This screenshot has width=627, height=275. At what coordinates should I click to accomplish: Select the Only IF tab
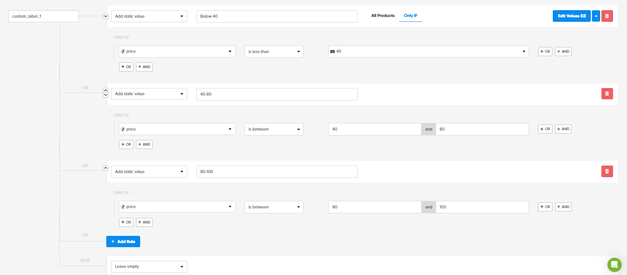tap(410, 16)
